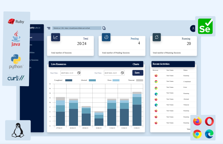The image size is (223, 144).
Task: Click 'Total number of Running Sessions' text
Action: click(167, 53)
